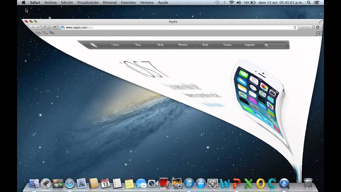Click the menu bar date and clock
341x192 pixels.
click(x=281, y=3)
